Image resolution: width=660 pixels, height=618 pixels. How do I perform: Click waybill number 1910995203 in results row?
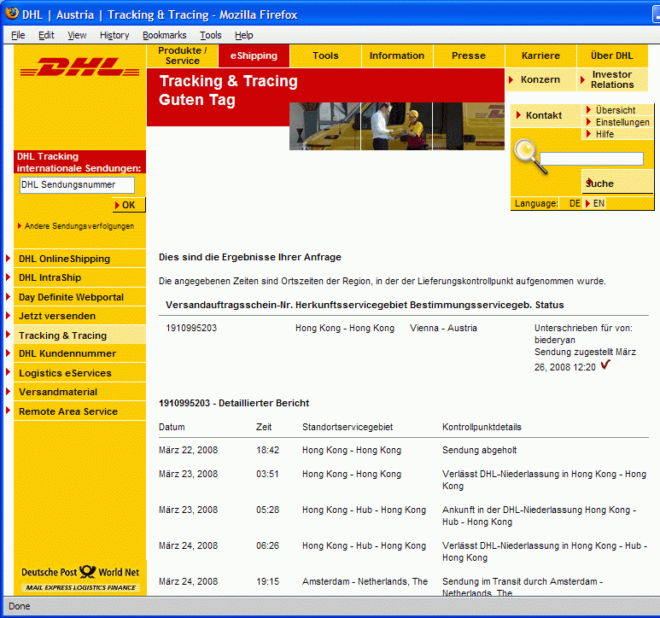pyautogui.click(x=191, y=328)
